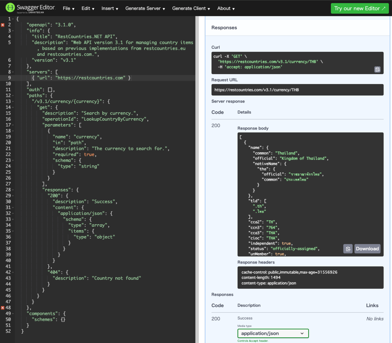Click the error marker on line 48
This screenshot has width=392, height=343.
[3, 307]
